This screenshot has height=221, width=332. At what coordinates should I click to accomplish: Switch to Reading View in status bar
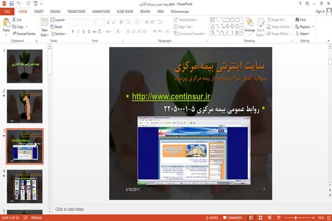tap(269, 218)
